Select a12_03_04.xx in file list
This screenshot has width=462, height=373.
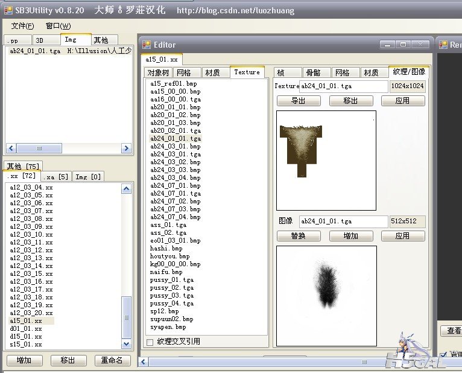(31, 187)
